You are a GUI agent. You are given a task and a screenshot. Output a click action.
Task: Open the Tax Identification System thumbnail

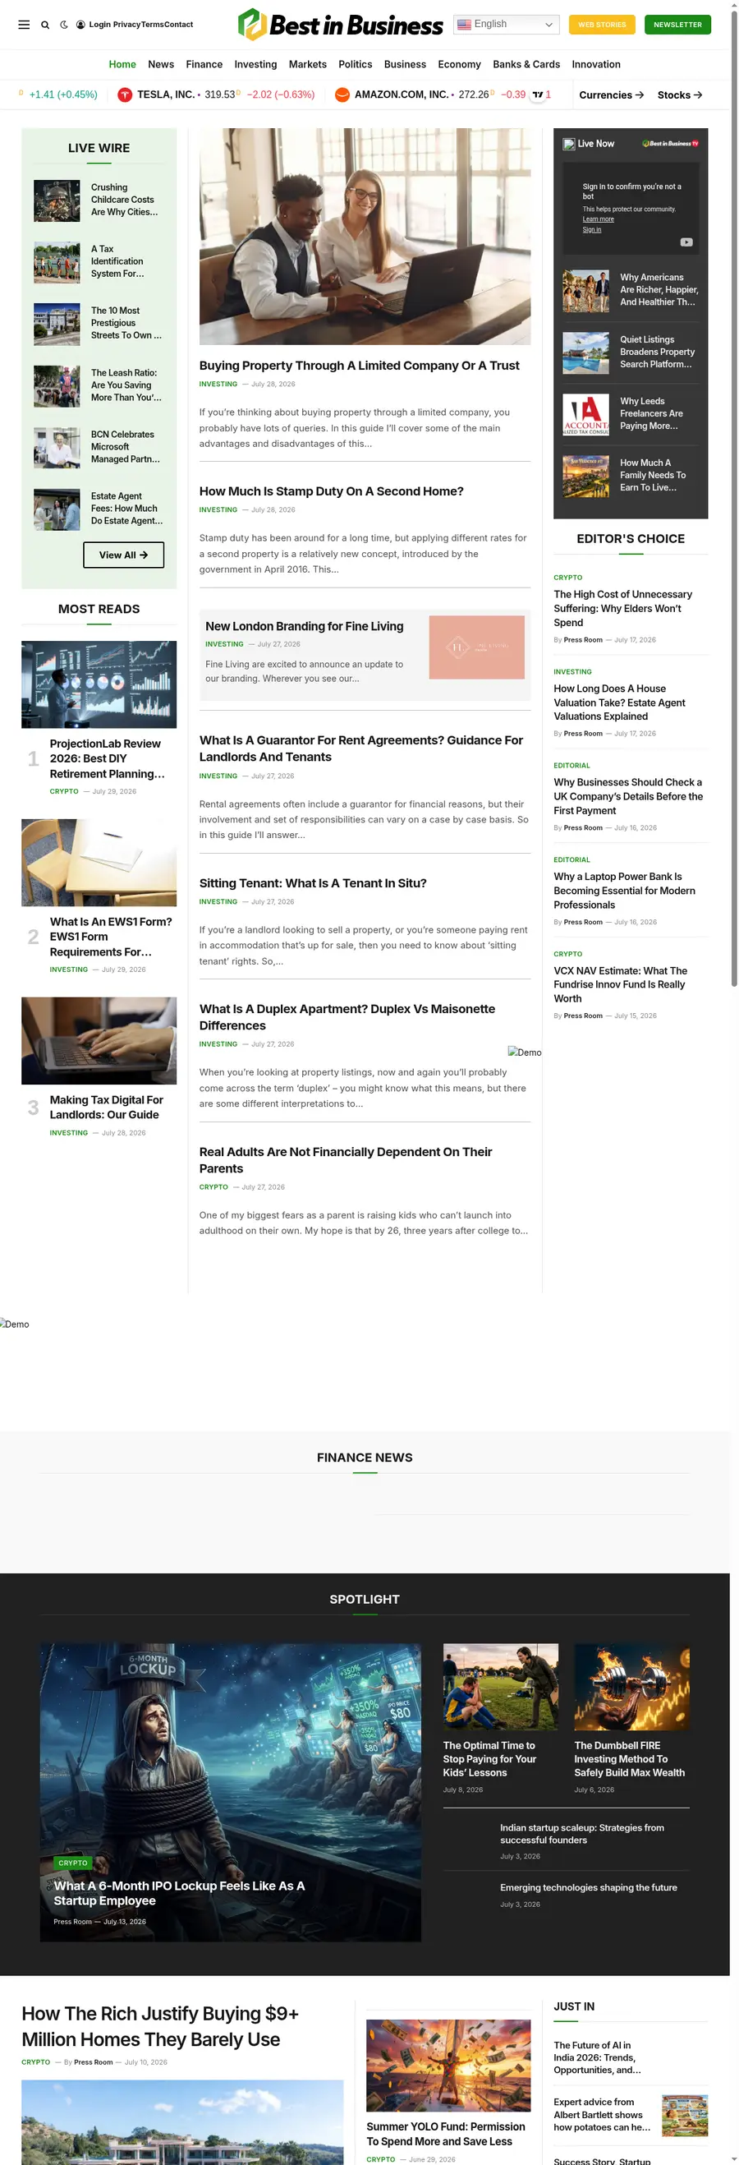pyautogui.click(x=57, y=262)
